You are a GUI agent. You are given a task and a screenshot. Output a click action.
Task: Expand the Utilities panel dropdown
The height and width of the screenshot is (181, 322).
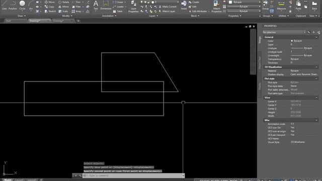(x=283, y=16)
